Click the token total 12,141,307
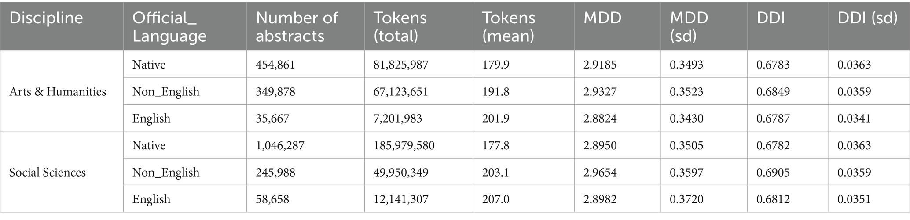Viewport: 910px width, 220px height. pos(400,199)
